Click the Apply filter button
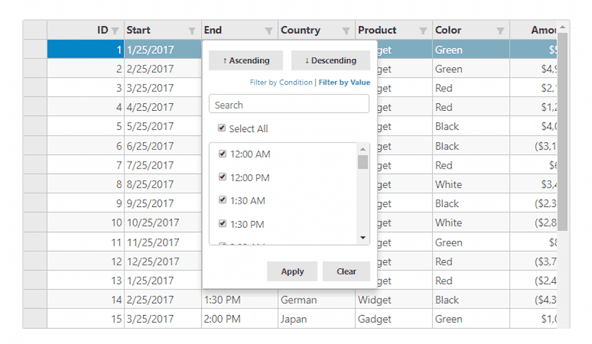 click(292, 271)
